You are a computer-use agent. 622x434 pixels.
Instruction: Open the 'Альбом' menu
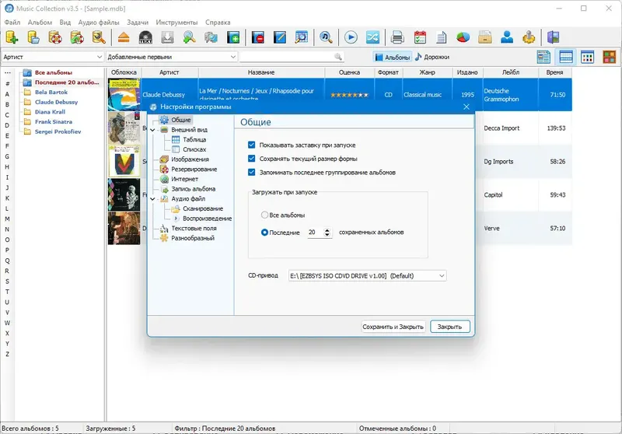click(x=40, y=23)
